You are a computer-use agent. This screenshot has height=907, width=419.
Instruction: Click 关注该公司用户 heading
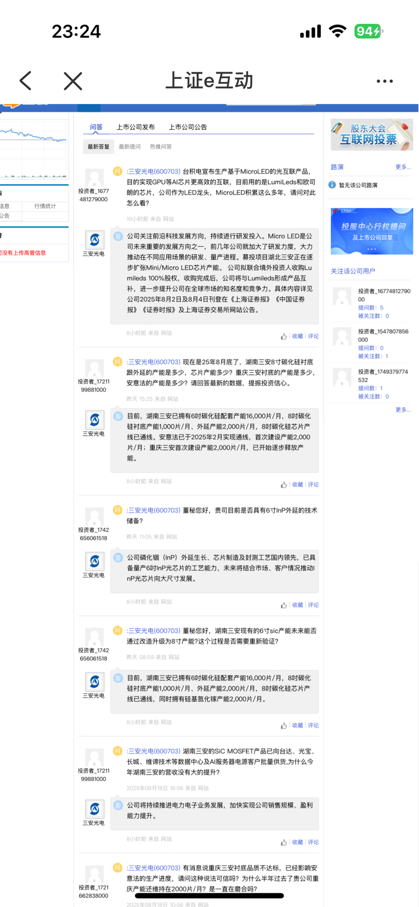click(x=353, y=271)
